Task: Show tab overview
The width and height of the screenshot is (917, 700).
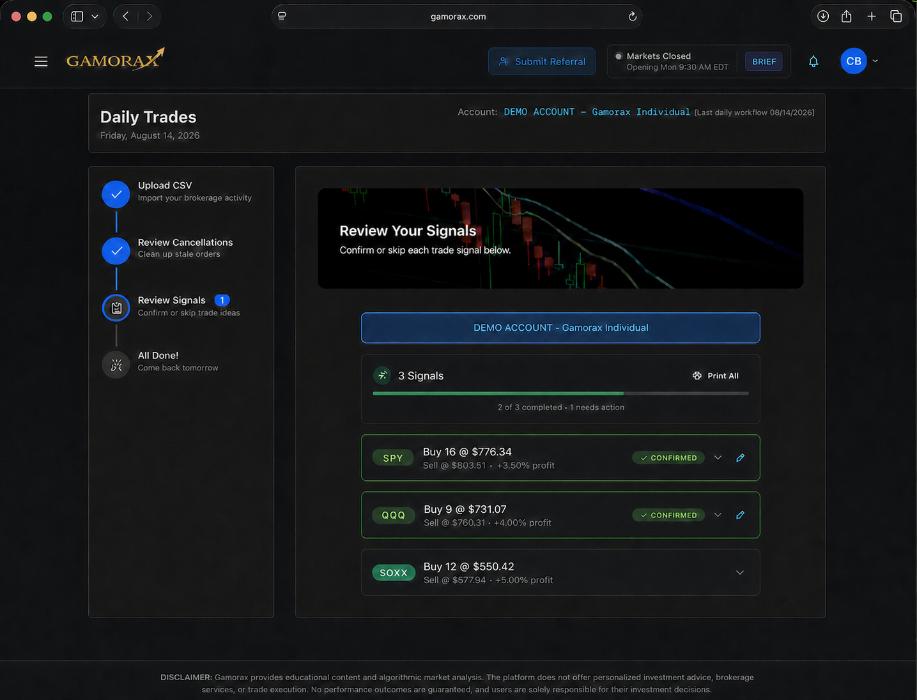Action: click(896, 17)
